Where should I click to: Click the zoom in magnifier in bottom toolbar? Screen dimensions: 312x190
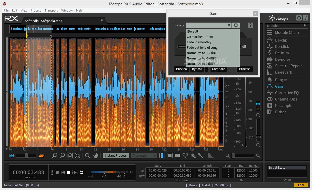pos(55,155)
